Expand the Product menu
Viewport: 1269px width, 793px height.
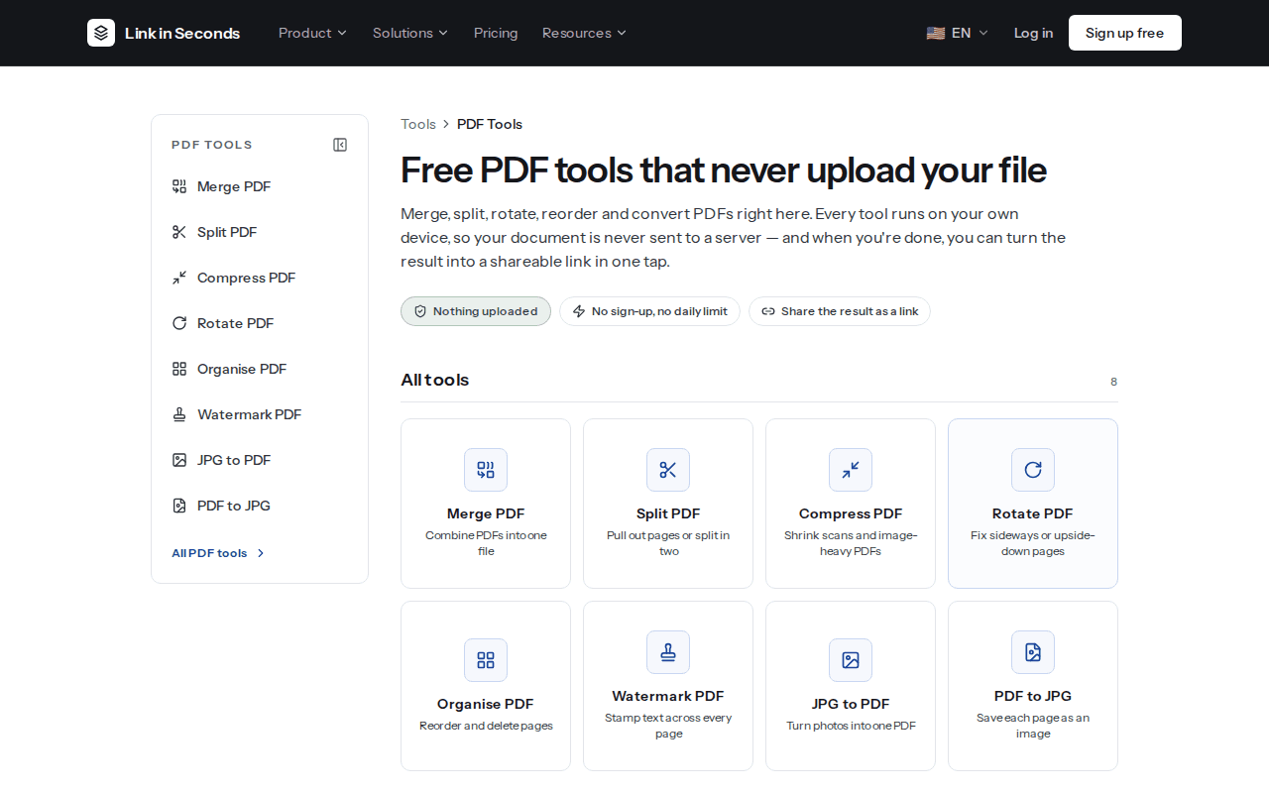[312, 33]
